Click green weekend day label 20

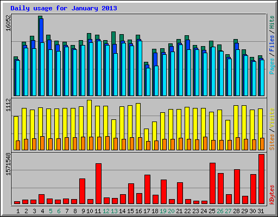click(x=171, y=211)
